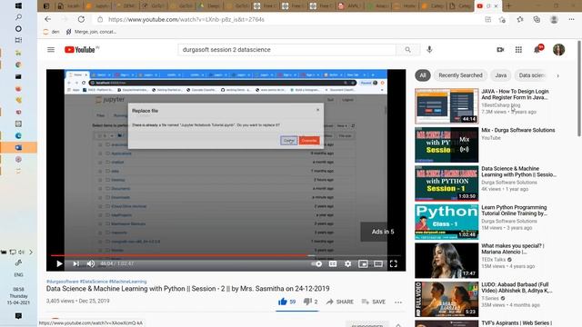Click the taskbar ENG language indicator

(18, 274)
